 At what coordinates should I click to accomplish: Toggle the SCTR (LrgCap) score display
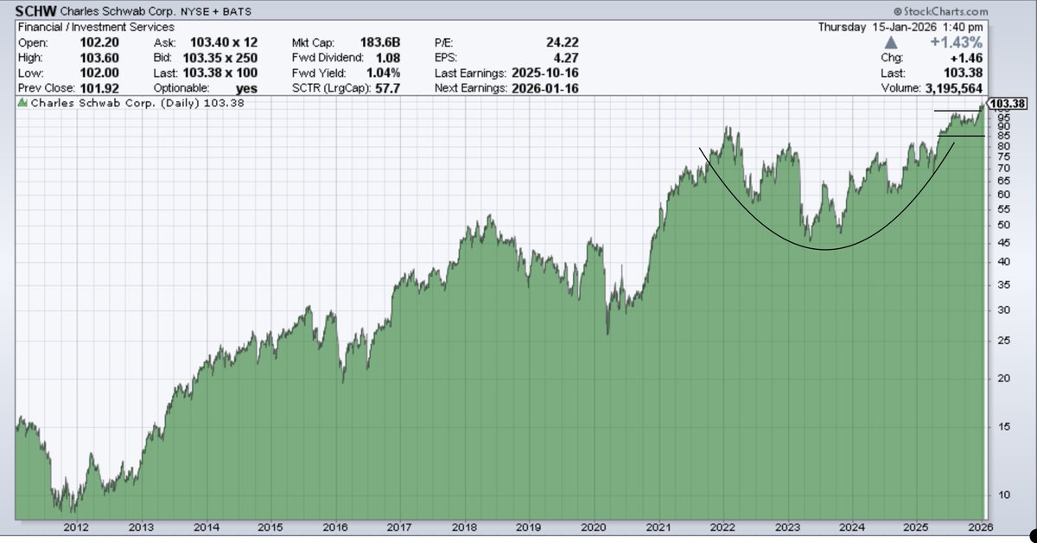pos(346,88)
